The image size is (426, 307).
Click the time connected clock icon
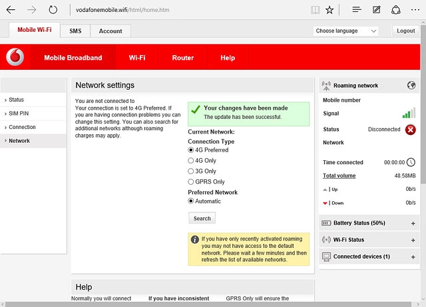(411, 162)
